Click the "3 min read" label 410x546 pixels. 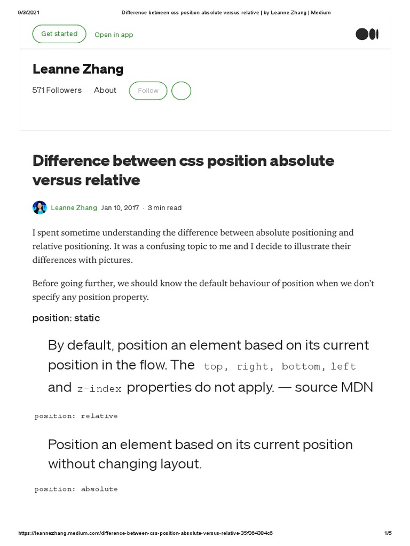[x=165, y=208]
